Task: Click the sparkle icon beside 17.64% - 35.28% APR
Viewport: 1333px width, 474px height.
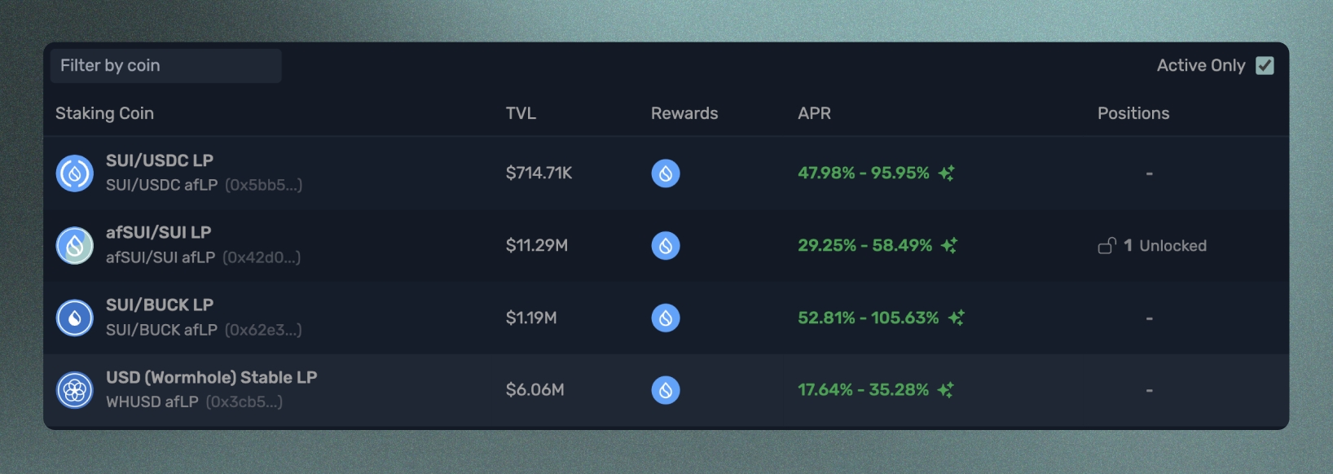Action: (x=945, y=390)
